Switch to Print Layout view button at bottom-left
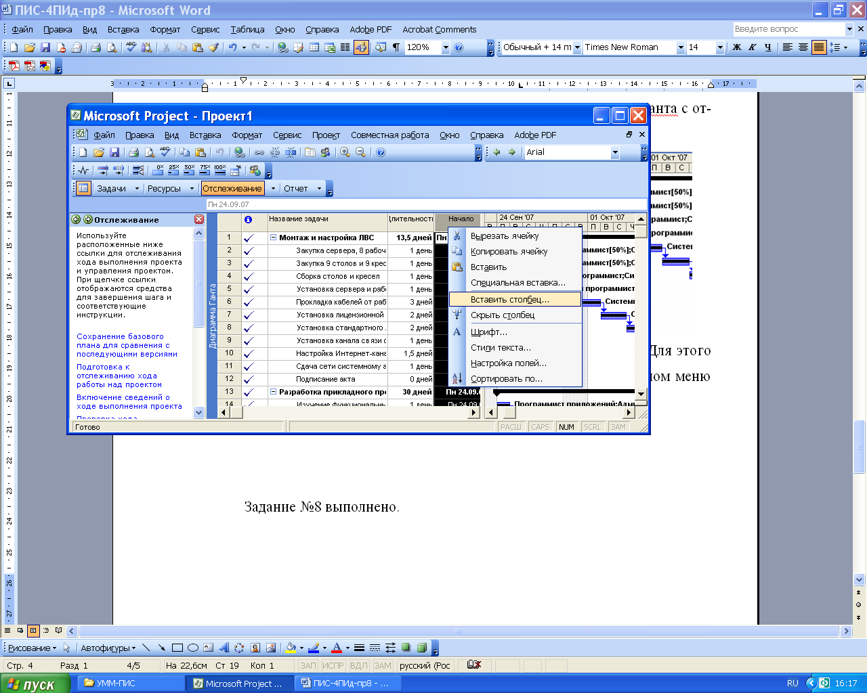Viewport: 867px width, 693px height. [x=33, y=631]
